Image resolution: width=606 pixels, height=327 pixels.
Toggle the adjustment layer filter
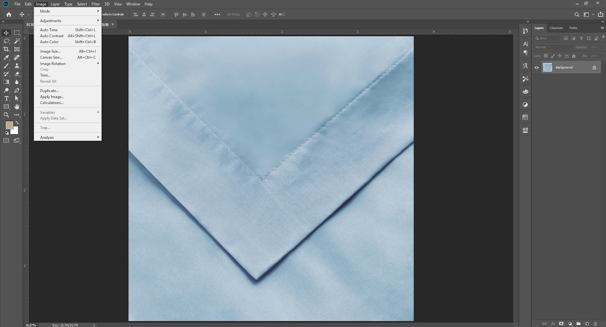[573, 38]
